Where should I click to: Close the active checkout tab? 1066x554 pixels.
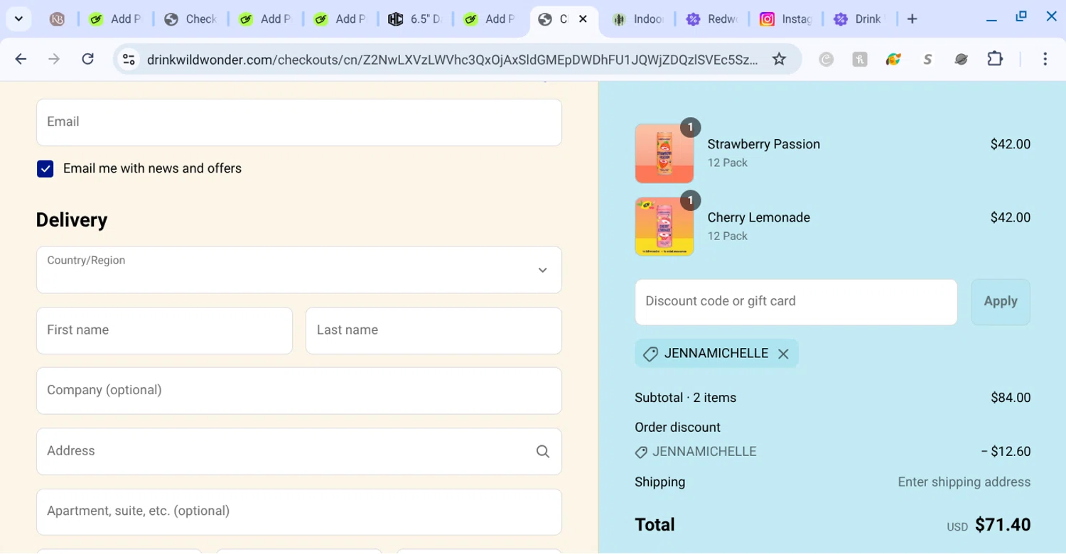point(583,19)
